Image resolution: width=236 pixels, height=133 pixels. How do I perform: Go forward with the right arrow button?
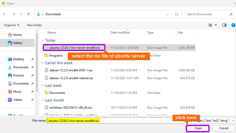13,14
